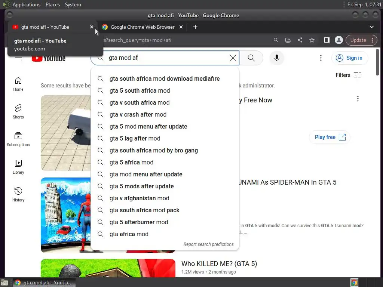
Task: Close the gta mod afi YouTube tab
Action: (92, 27)
